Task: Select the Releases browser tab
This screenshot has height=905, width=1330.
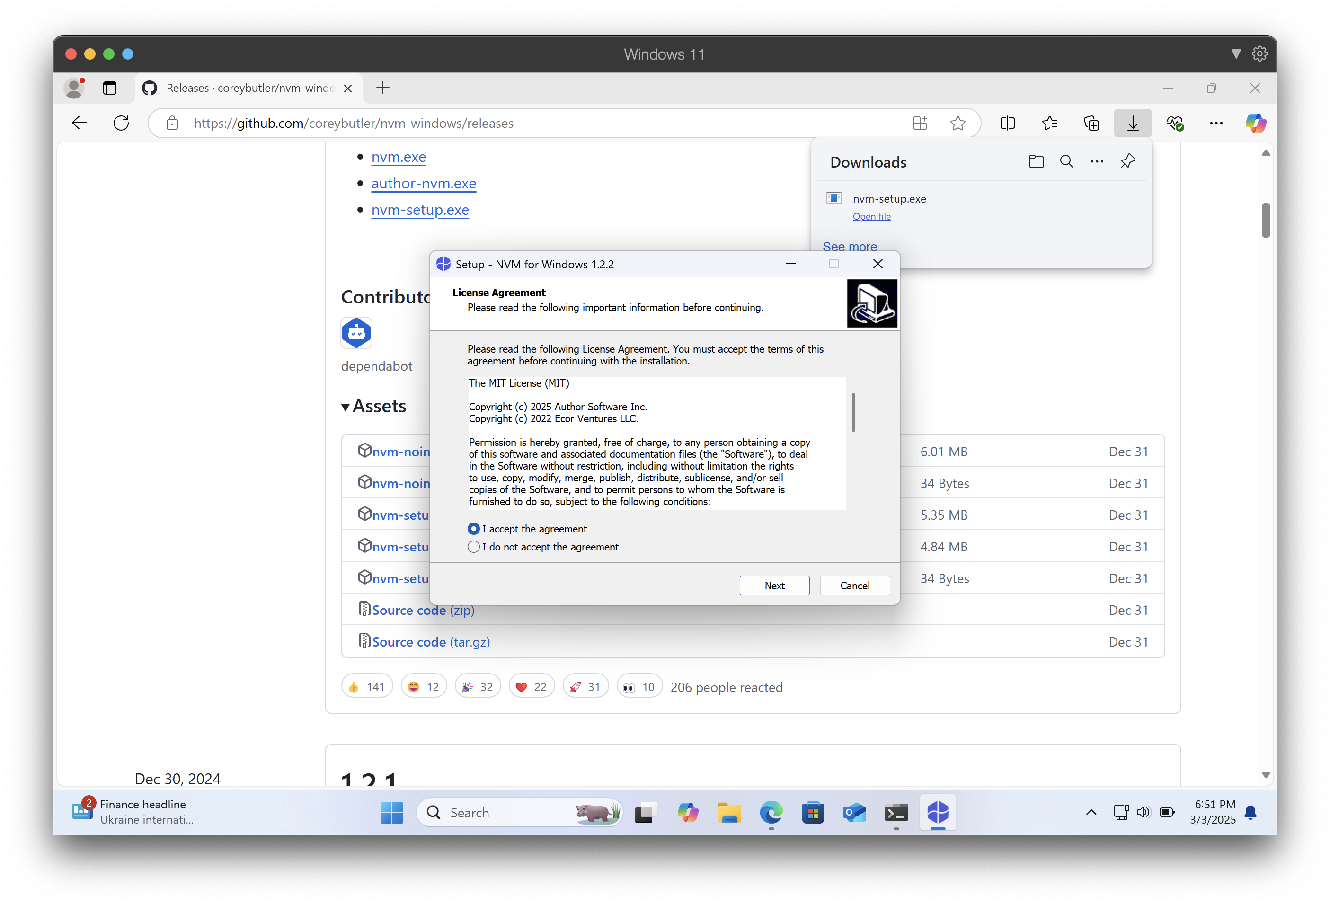Action: [x=249, y=88]
